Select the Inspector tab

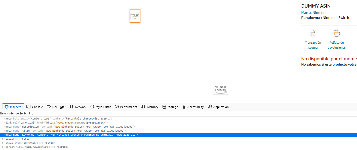14,107
